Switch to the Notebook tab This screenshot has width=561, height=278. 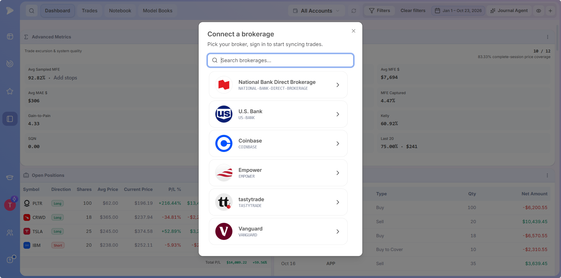pyautogui.click(x=120, y=11)
